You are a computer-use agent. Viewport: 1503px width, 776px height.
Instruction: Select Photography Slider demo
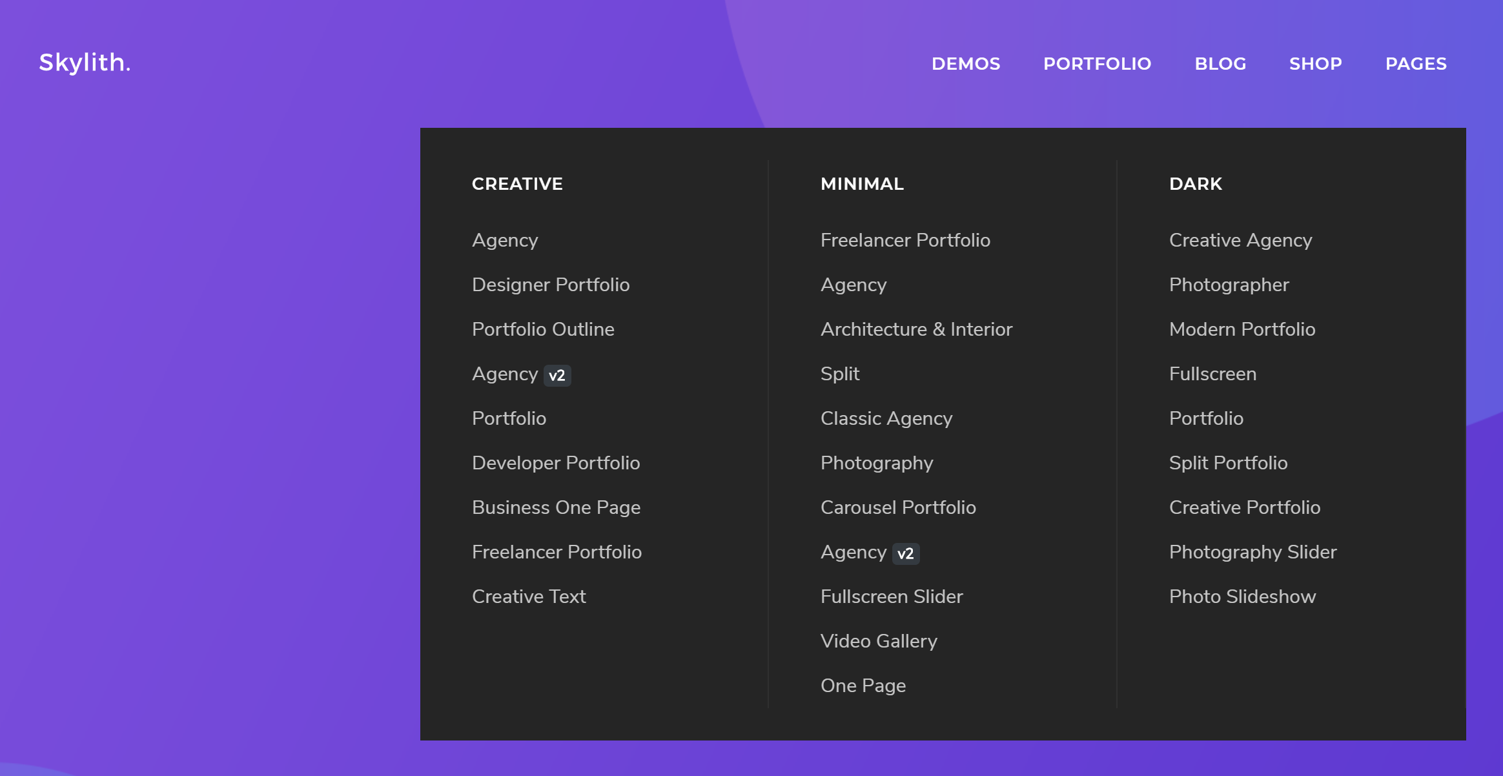coord(1252,552)
